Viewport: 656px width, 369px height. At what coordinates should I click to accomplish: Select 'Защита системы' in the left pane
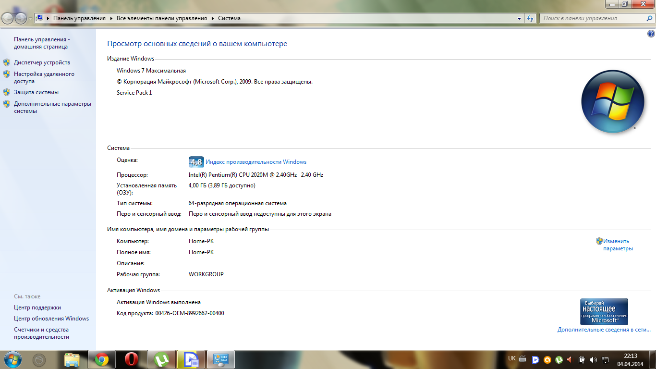click(x=36, y=92)
